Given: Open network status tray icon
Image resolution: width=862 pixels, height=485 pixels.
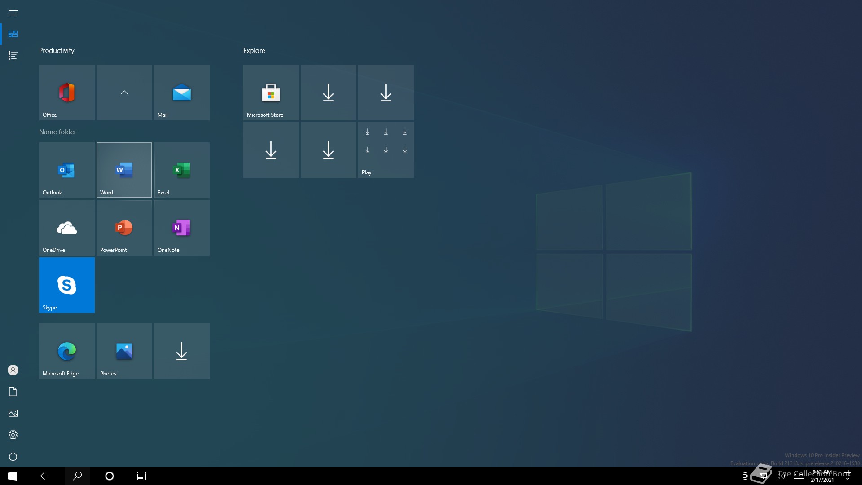Looking at the screenshot, I should pos(763,476).
